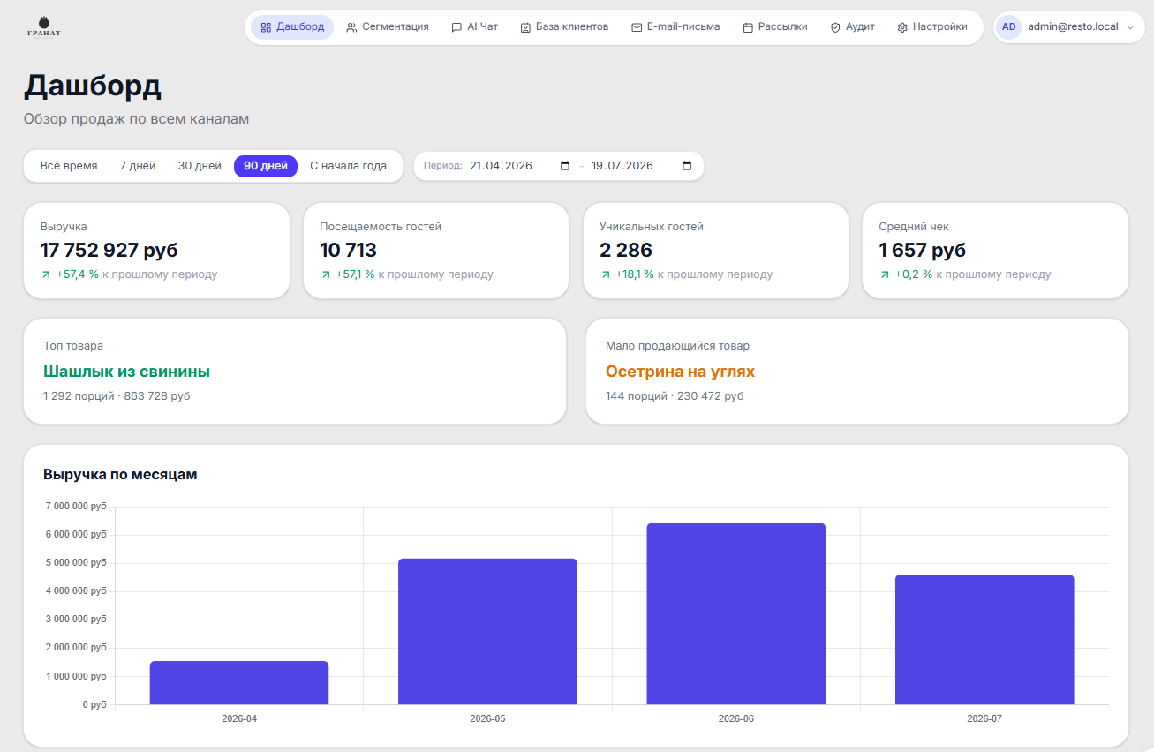
Task: Click the 2026-05 revenue bar
Action: 487,632
